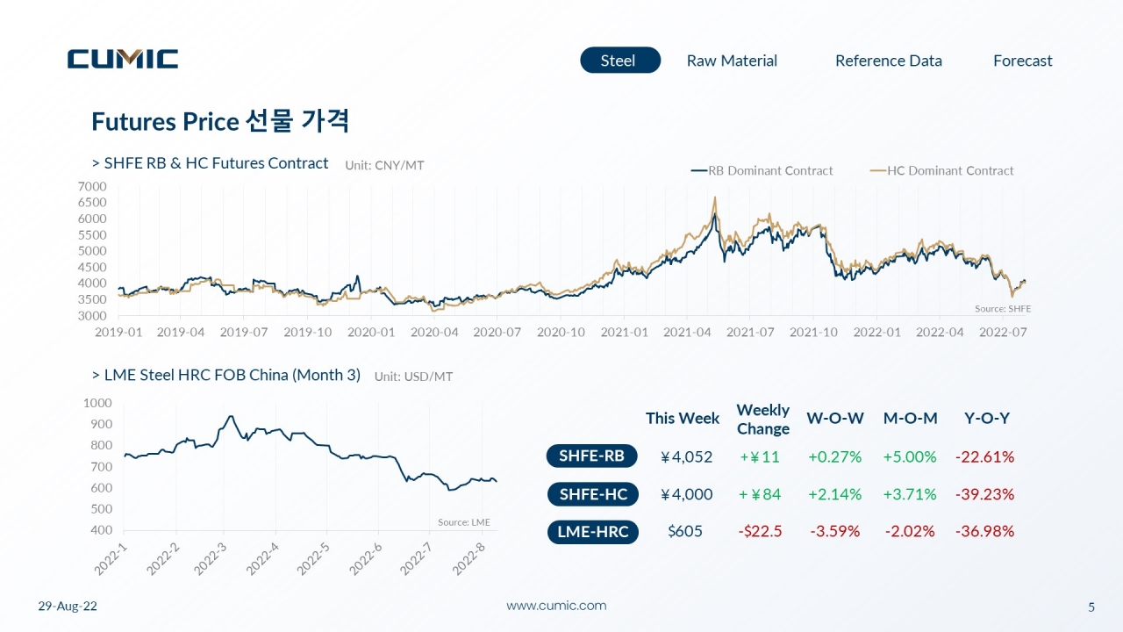Click the Y-O-Y column header
This screenshot has width=1123, height=632.
click(987, 418)
